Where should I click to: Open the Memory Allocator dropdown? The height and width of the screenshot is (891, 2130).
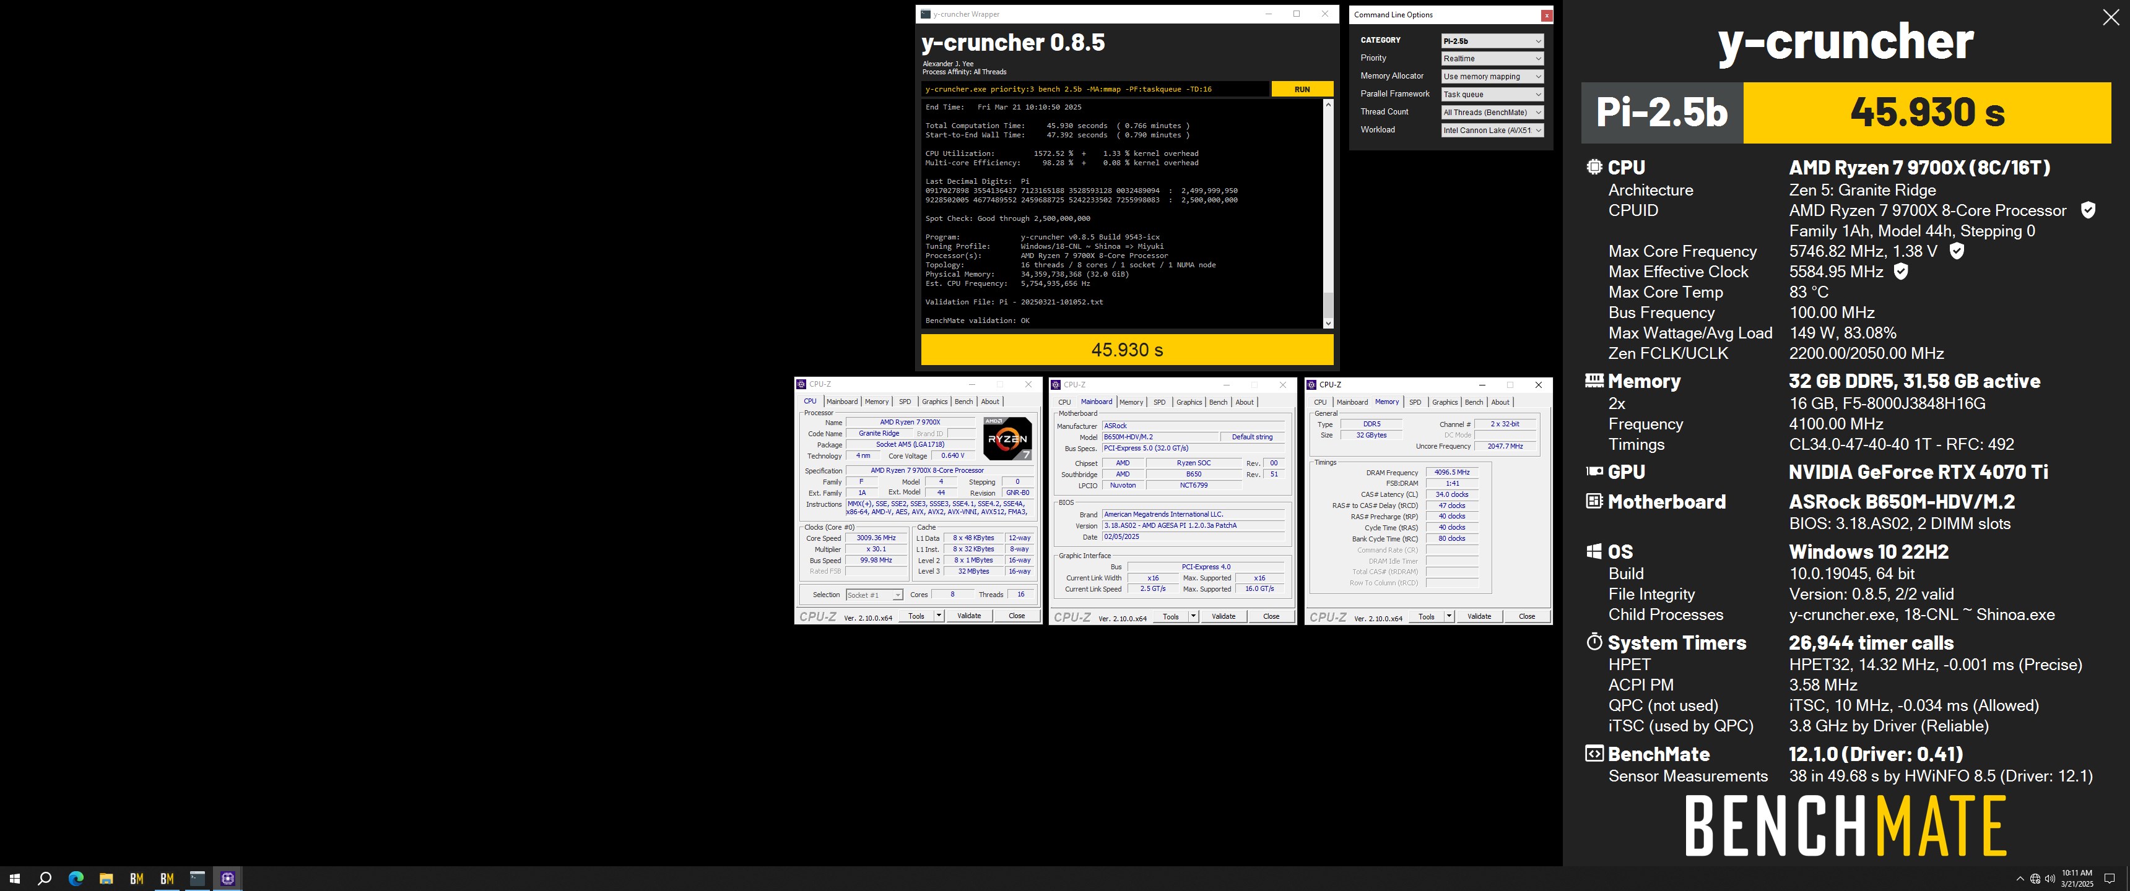click(1492, 76)
